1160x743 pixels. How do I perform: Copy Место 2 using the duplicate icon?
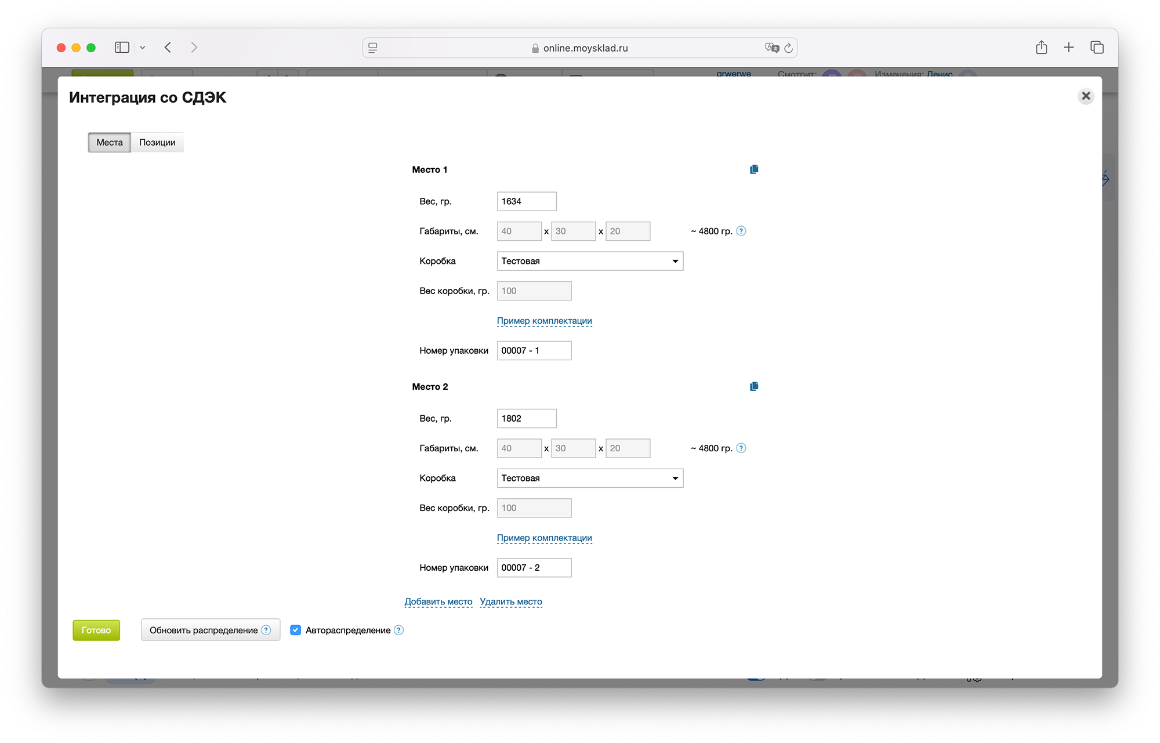(754, 386)
